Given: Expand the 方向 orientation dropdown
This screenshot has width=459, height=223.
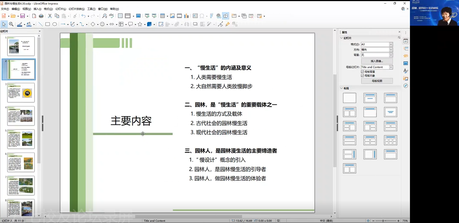Looking at the screenshot, I should 391,50.
